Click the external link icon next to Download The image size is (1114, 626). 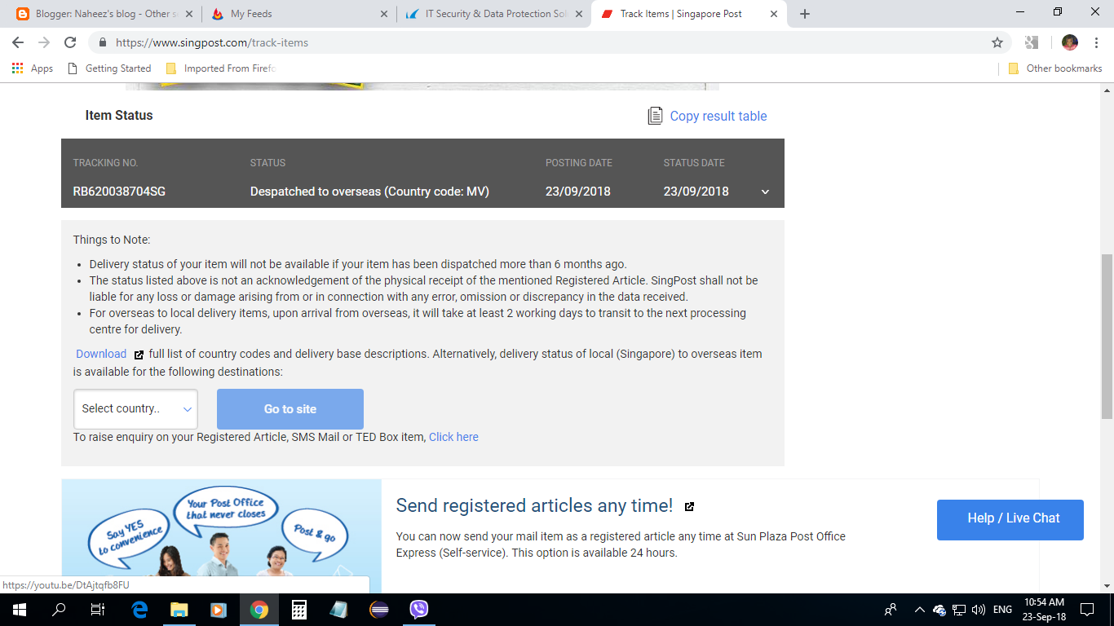point(139,355)
